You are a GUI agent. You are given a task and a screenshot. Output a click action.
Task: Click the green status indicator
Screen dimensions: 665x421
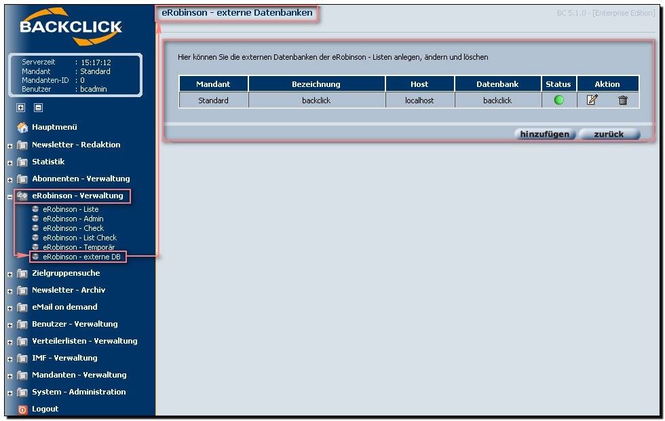[559, 100]
